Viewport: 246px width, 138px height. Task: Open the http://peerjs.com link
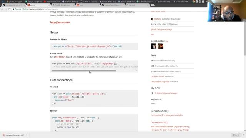pyautogui.click(x=60, y=23)
